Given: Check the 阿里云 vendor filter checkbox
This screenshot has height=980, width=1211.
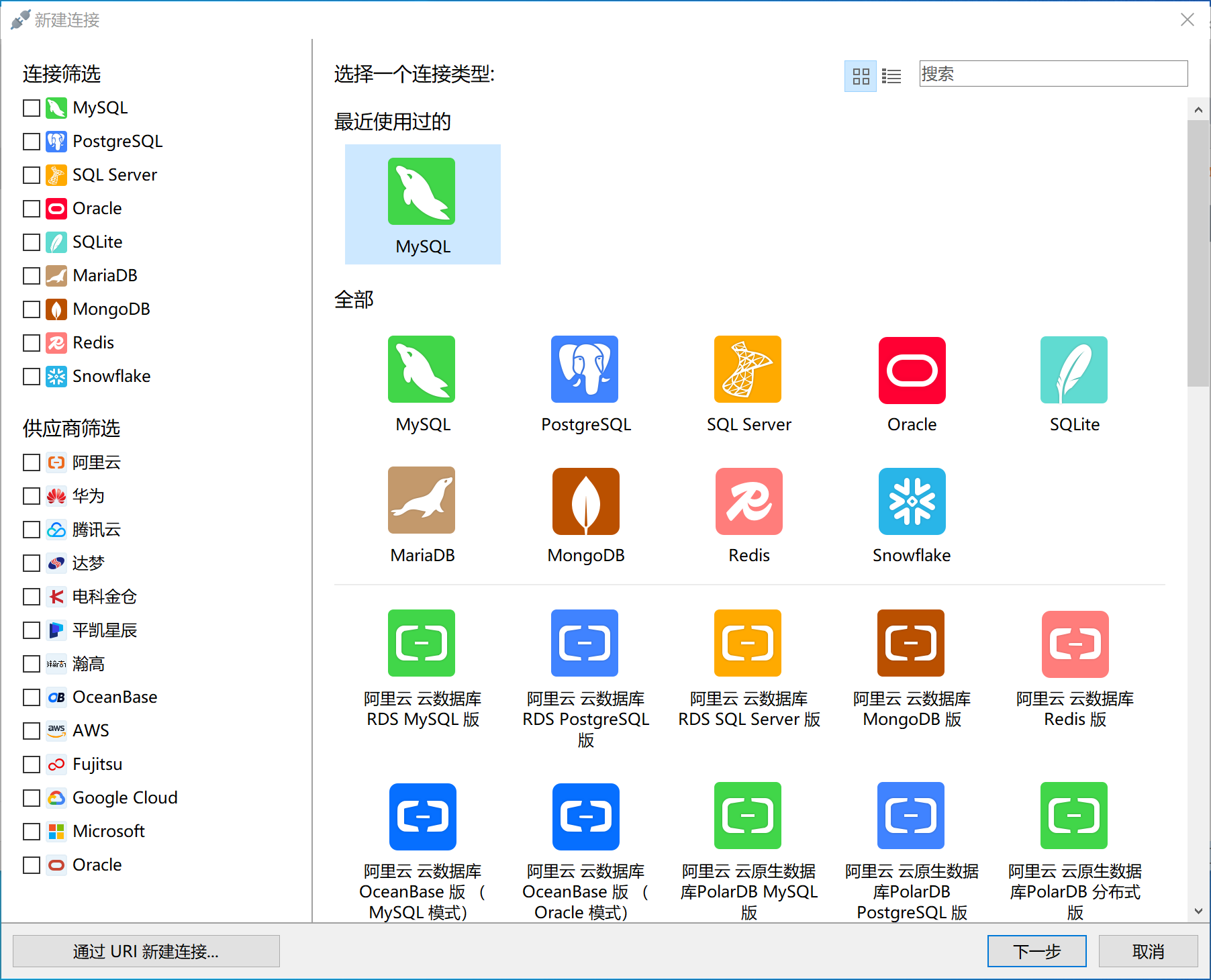Looking at the screenshot, I should [32, 462].
